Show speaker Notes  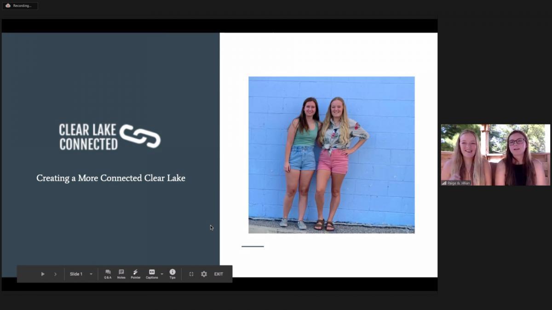pos(121,274)
